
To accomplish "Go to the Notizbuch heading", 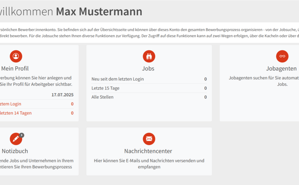I will click(15, 151).
